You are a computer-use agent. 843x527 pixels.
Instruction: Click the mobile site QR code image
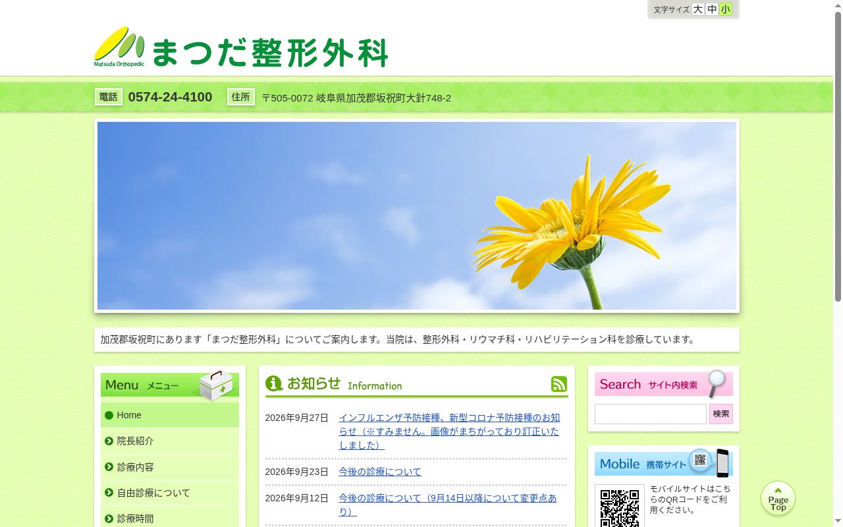tap(620, 506)
